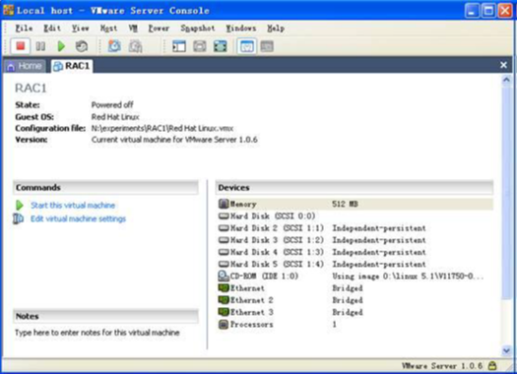Viewport: 517px width, 374px height.
Task: Click the Take Snapshot toolbar icon
Action: (114, 46)
